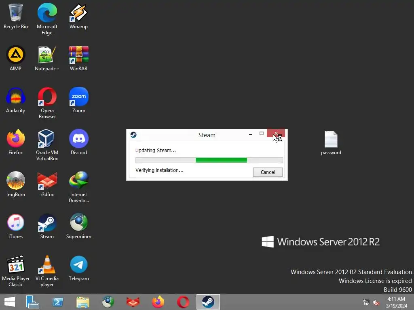The width and height of the screenshot is (414, 310).
Task: Select the password text file on desktop
Action: coord(331,143)
